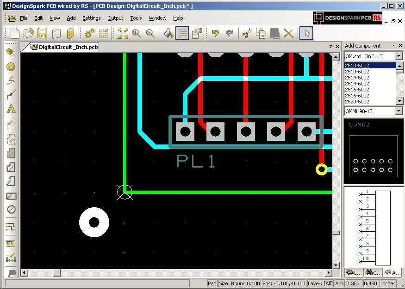
Task: Toggle the Abs coordinate mode in status bar
Action: click(x=340, y=283)
